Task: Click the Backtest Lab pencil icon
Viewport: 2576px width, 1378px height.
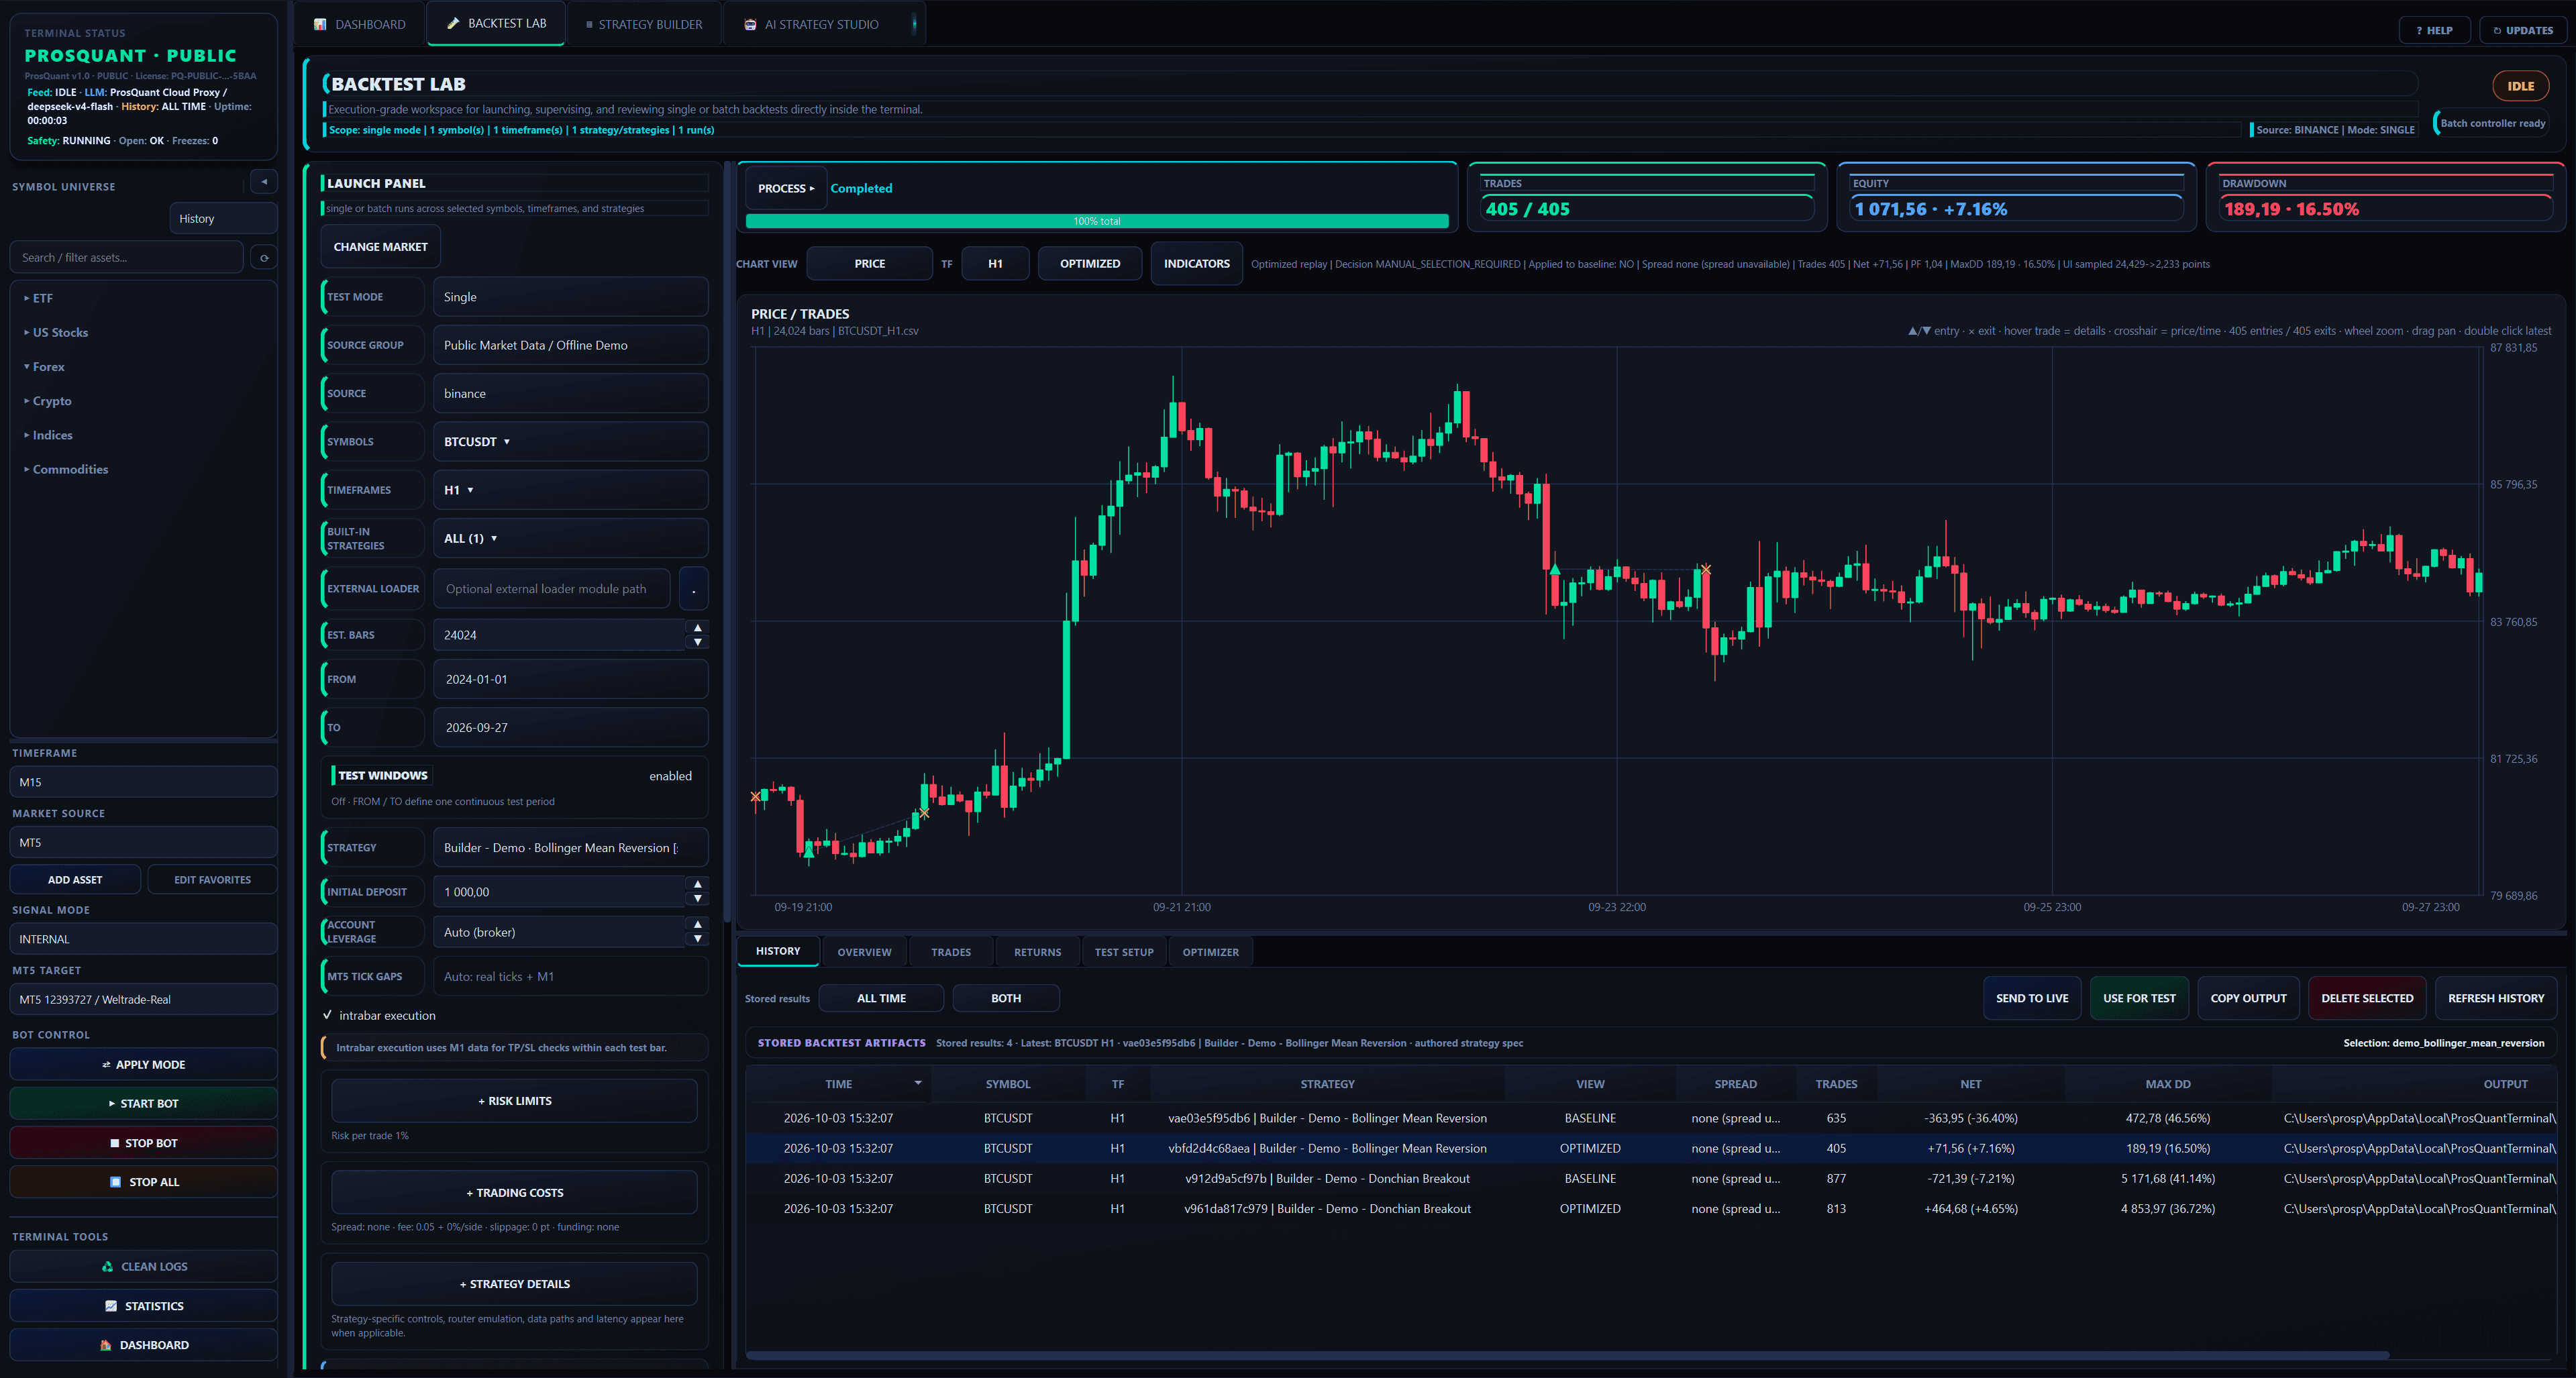Action: click(453, 23)
